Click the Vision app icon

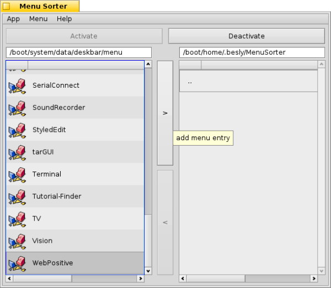[x=17, y=241]
